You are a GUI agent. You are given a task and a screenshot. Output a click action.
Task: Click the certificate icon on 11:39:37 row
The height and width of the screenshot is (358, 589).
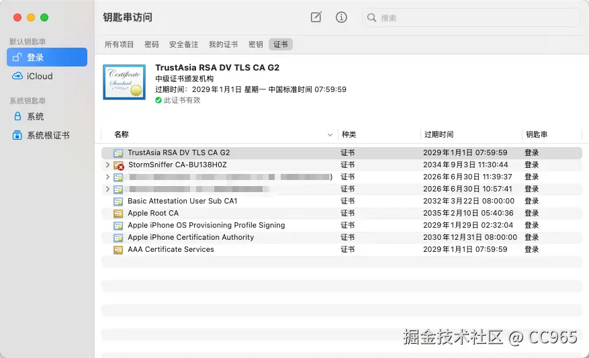tap(118, 177)
